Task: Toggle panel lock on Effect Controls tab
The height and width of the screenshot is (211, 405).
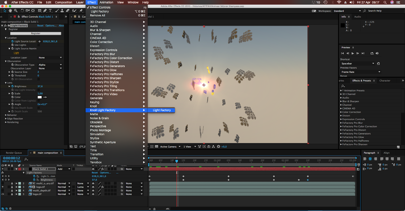Action: (x=19, y=17)
